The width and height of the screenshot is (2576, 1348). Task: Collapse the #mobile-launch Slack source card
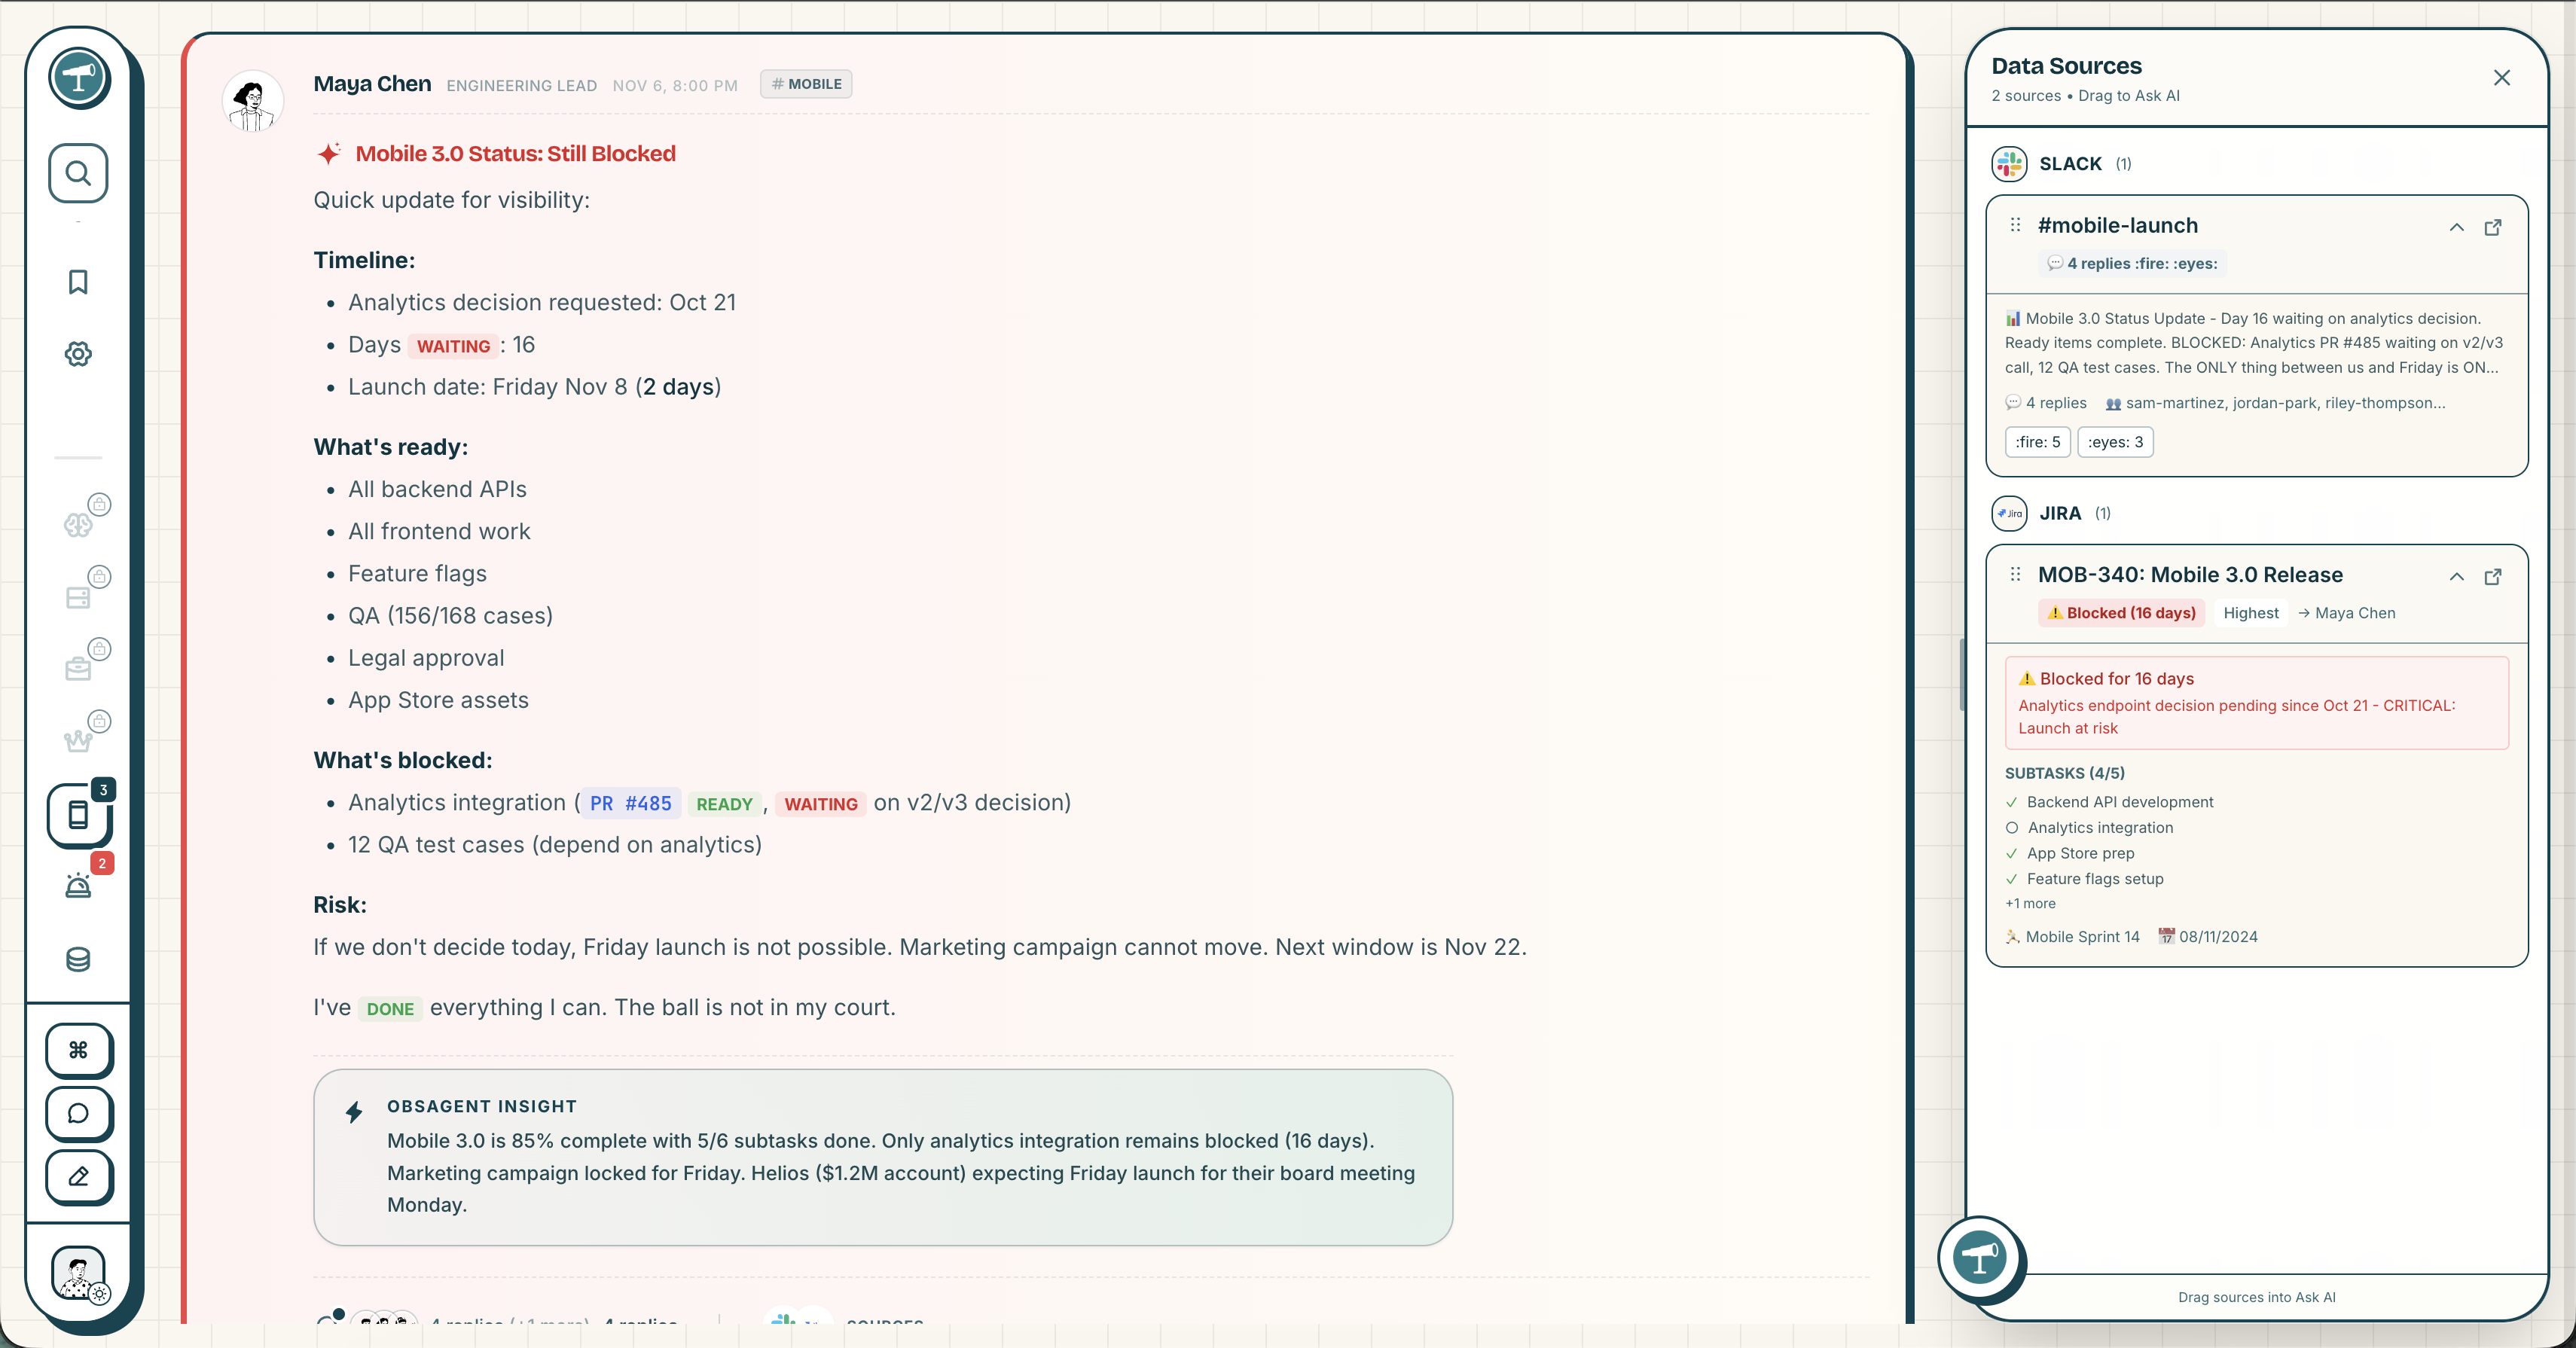click(2457, 227)
